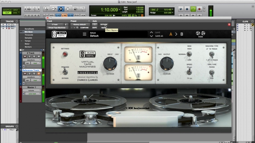The image size is (255, 143).
Task: Select the Zoomer tool
Action: (46, 9)
